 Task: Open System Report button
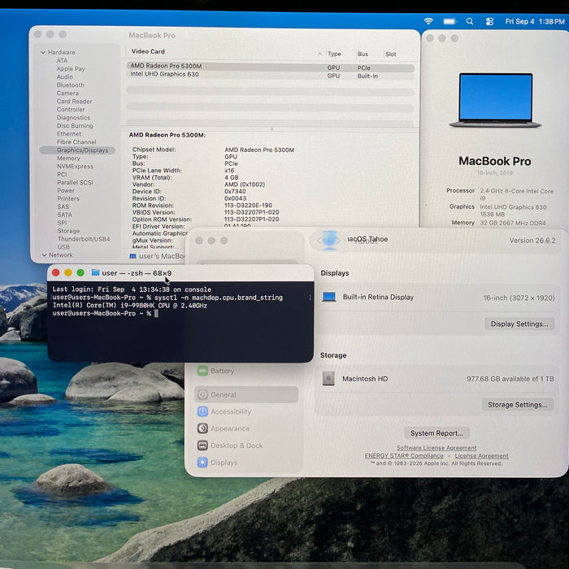point(437,433)
